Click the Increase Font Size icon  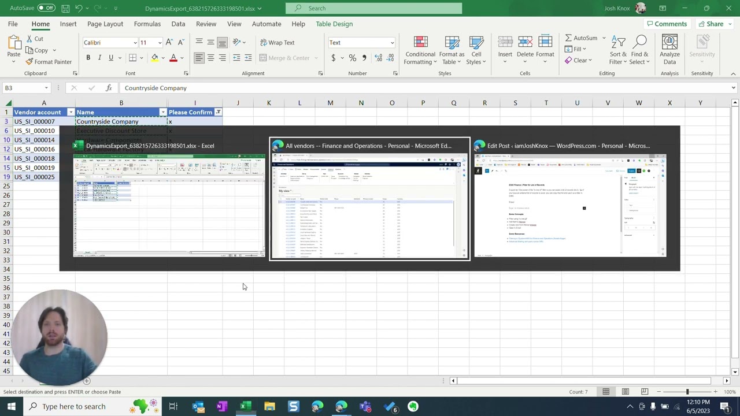pyautogui.click(x=169, y=42)
